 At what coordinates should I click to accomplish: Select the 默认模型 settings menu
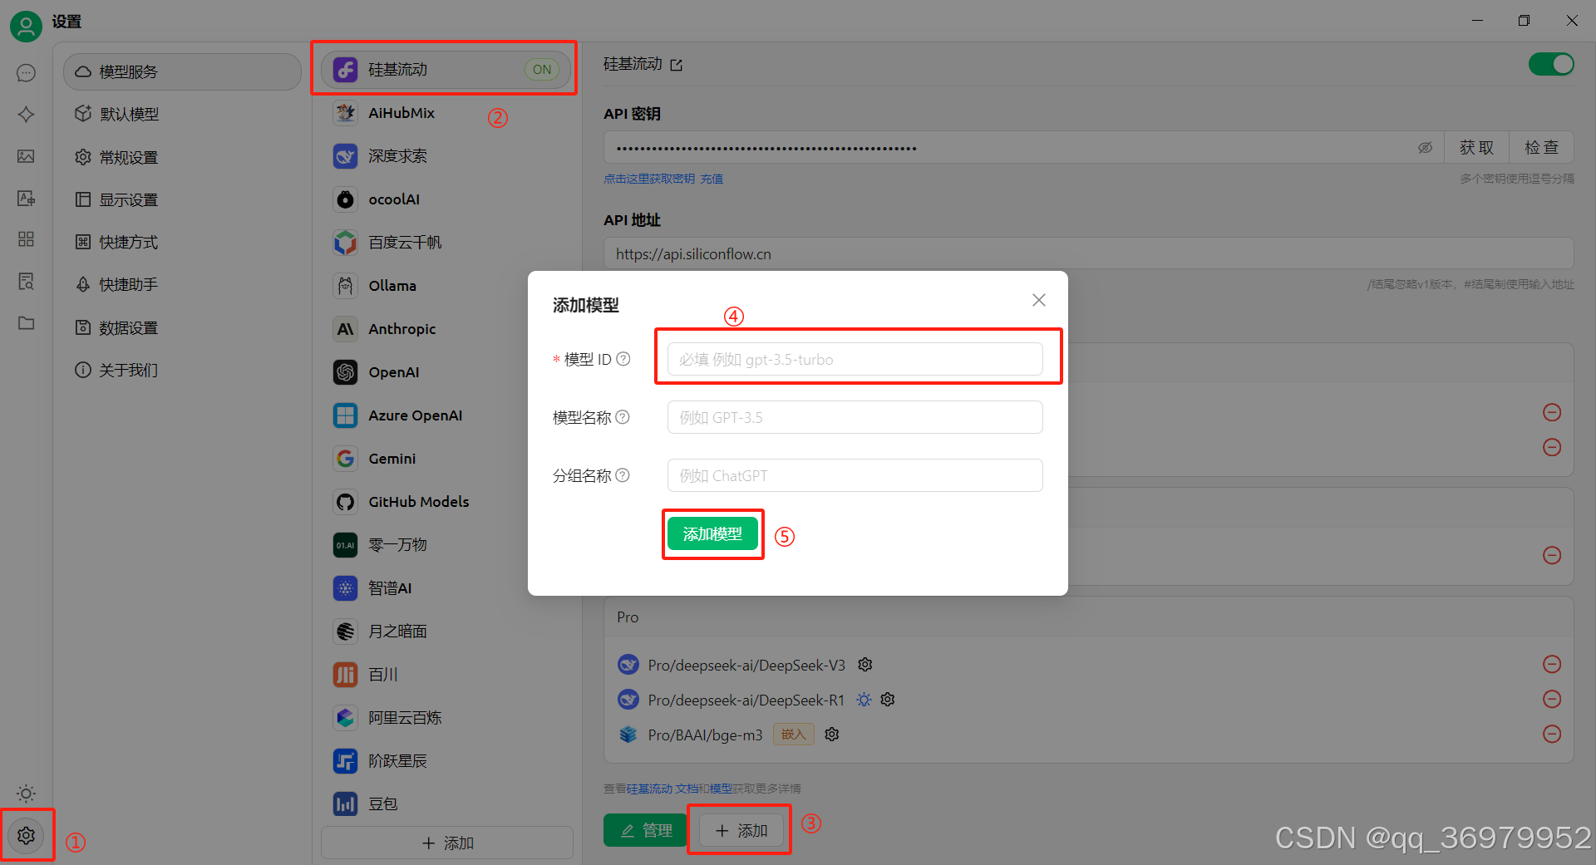tap(182, 114)
